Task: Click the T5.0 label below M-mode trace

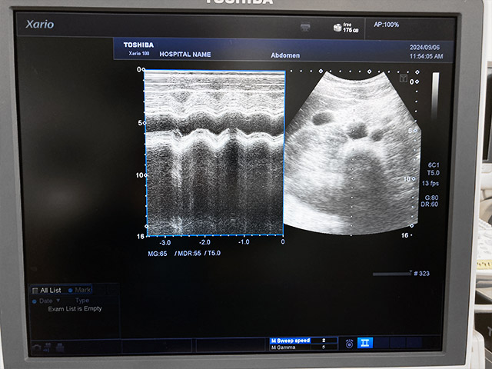Action: [214, 253]
